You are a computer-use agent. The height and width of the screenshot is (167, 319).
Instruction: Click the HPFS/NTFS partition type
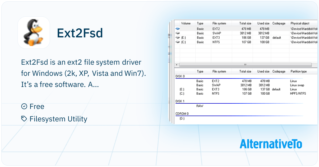click(298, 94)
